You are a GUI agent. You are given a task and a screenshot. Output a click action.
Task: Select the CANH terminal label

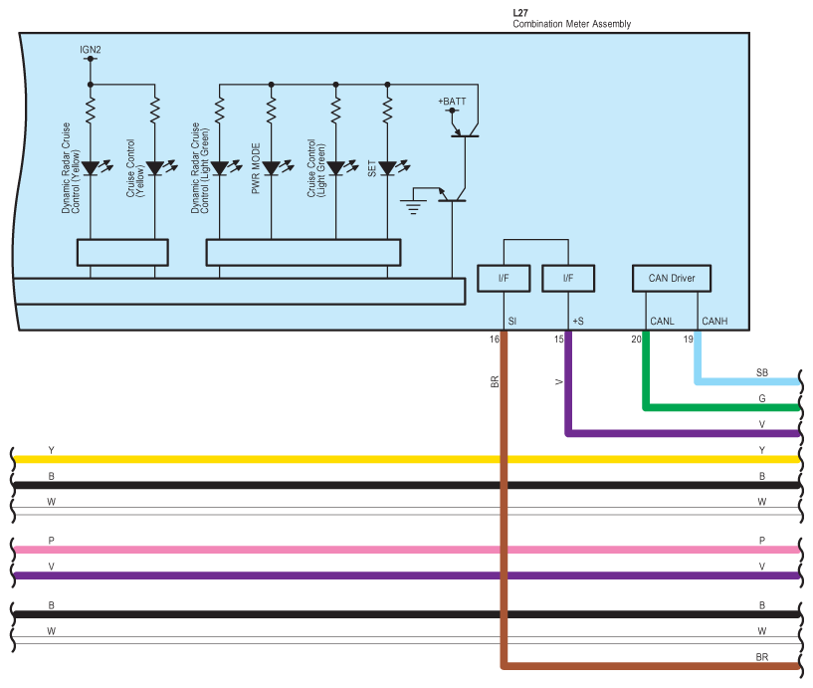pos(714,321)
